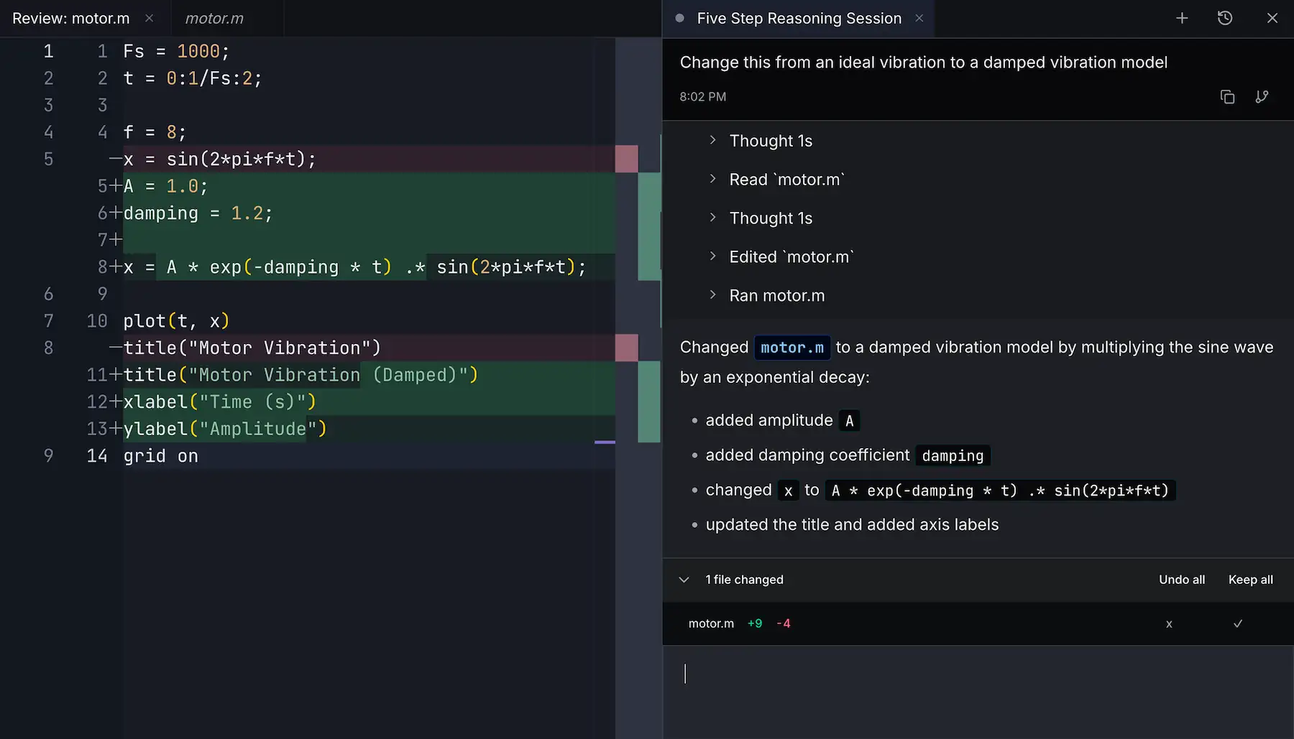This screenshot has width=1294, height=739.
Task: Select Five Step Reasoning Session tab
Action: coord(799,18)
